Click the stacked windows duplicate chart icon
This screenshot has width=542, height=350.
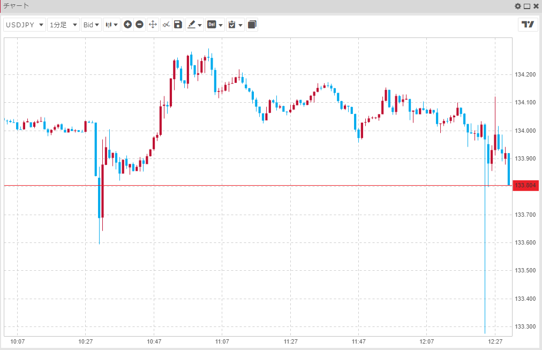[x=252, y=25]
